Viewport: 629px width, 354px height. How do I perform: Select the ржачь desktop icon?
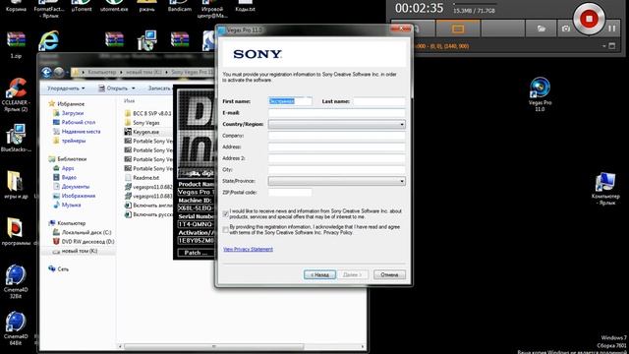[x=146, y=7]
